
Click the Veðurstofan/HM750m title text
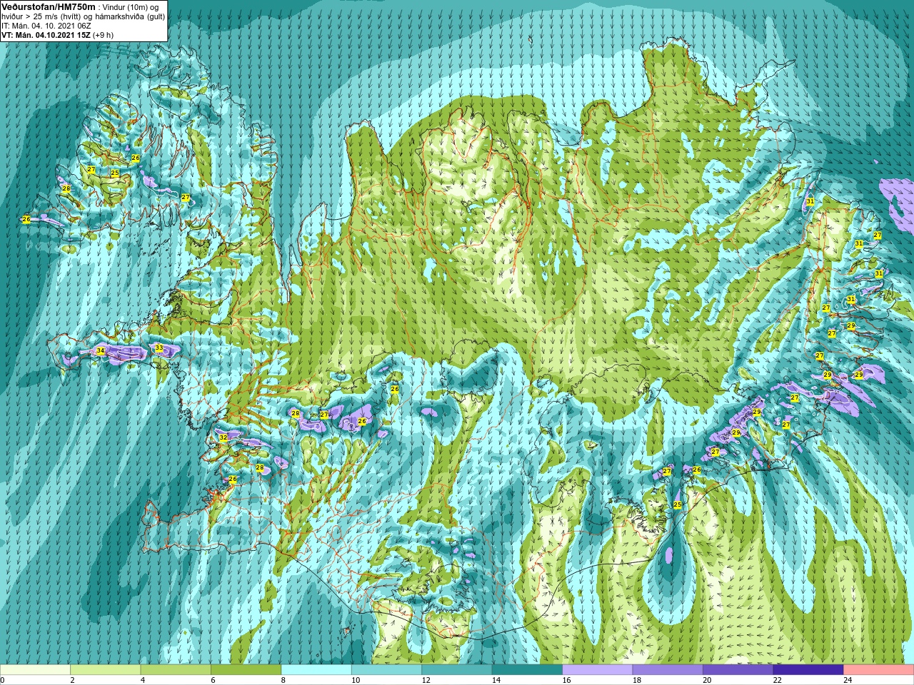click(49, 6)
